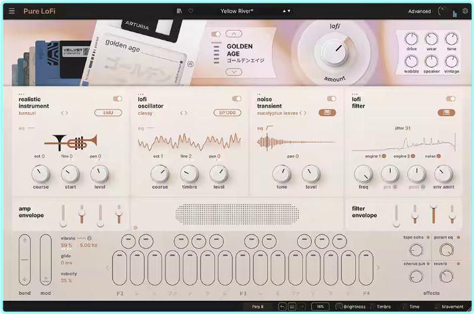
Task: Click the EMU sampler mode button
Action: pyautogui.click(x=109, y=113)
